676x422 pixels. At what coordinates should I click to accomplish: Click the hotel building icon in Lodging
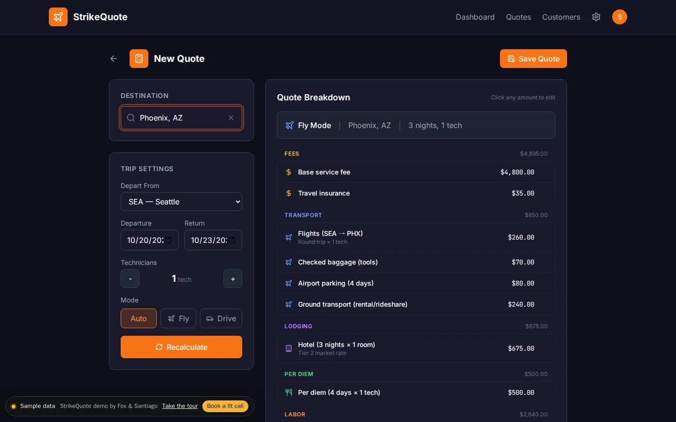point(289,348)
